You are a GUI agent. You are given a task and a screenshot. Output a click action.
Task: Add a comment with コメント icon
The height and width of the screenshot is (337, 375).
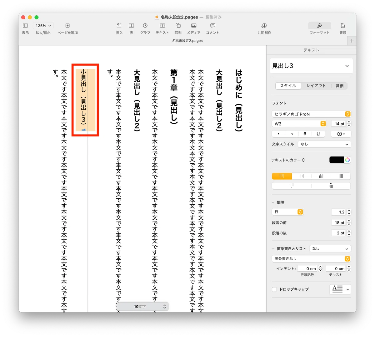212,26
